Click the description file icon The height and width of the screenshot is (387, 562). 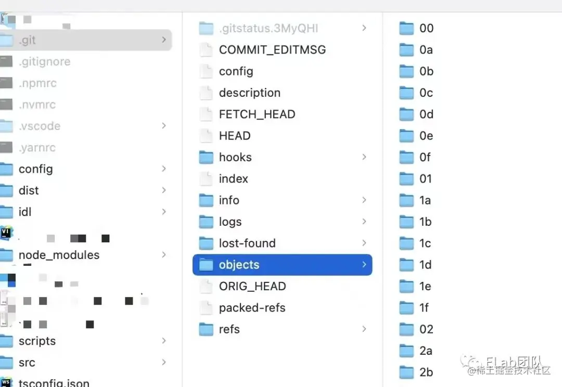click(206, 93)
